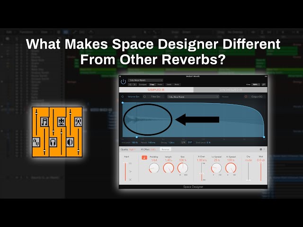The height and width of the screenshot is (227, 303).
Task: Toggle the Reverse button
Action: (165, 149)
